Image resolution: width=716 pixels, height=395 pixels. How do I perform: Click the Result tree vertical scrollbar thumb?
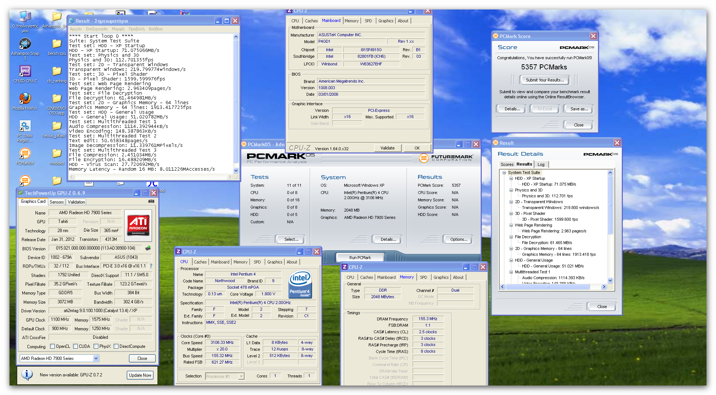(x=610, y=205)
